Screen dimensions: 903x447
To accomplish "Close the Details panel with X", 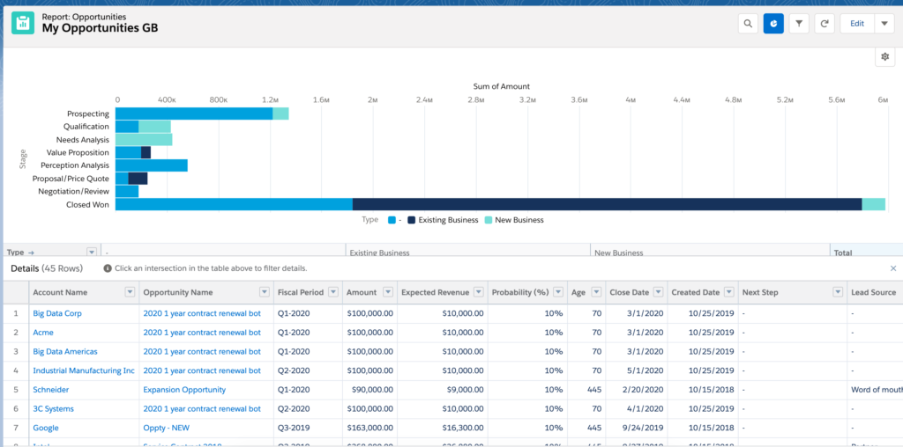I will [x=893, y=268].
